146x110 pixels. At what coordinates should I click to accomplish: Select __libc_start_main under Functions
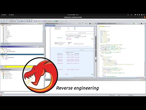9,57
